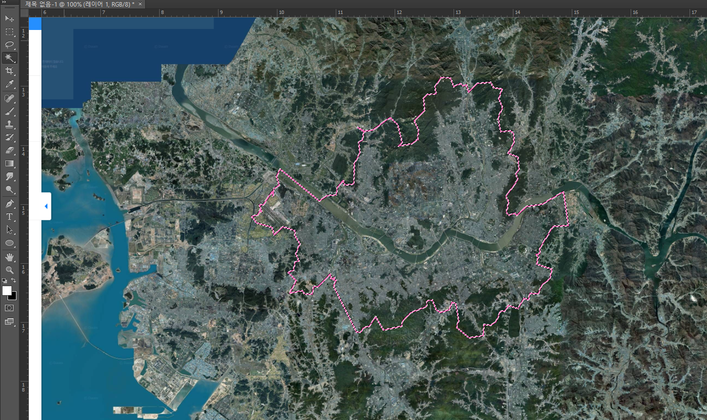Click the ruler origin corner box
Image resolution: width=707 pixels, height=420 pixels.
click(x=24, y=13)
